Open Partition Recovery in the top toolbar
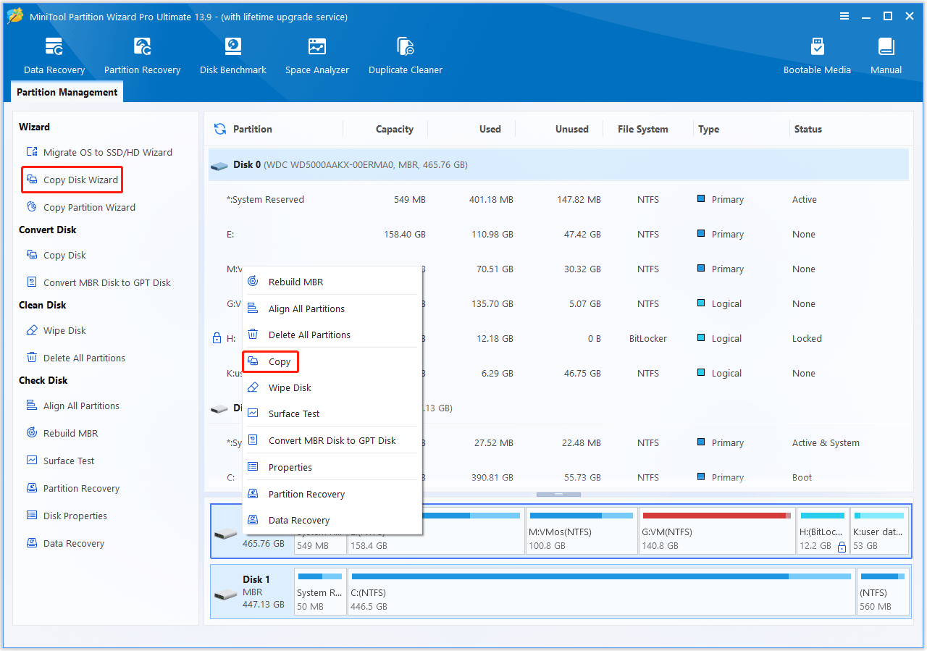This screenshot has height=651, width=927. pos(142,56)
